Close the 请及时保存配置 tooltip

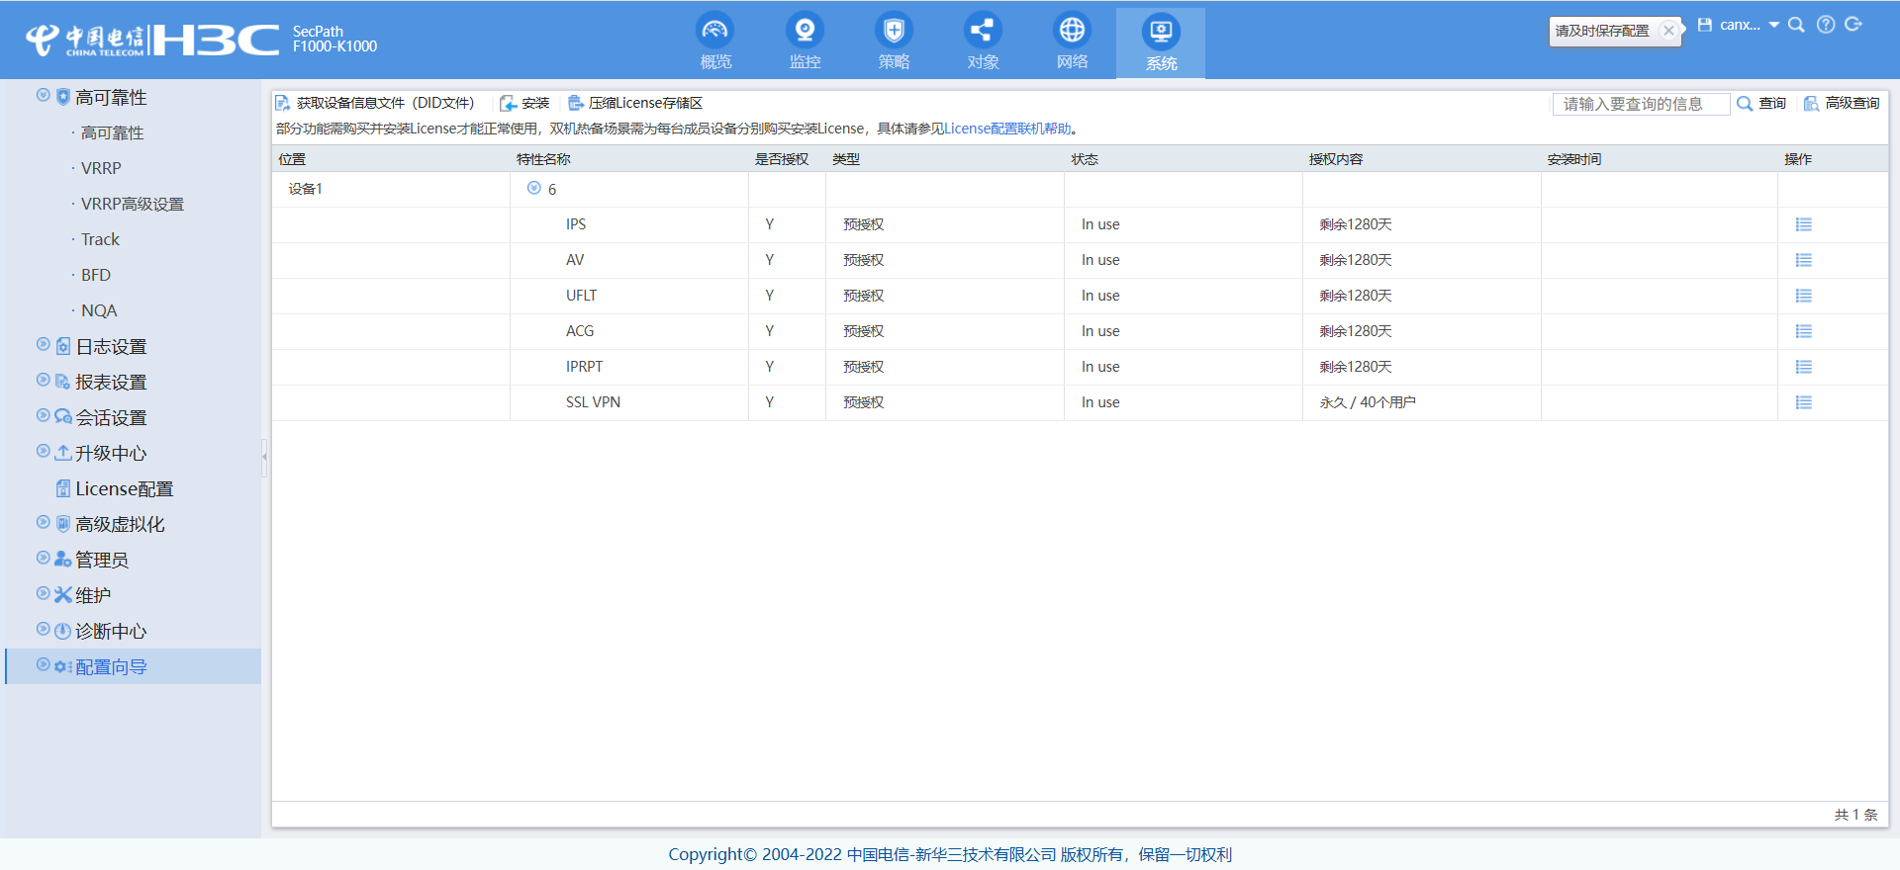click(x=1668, y=31)
